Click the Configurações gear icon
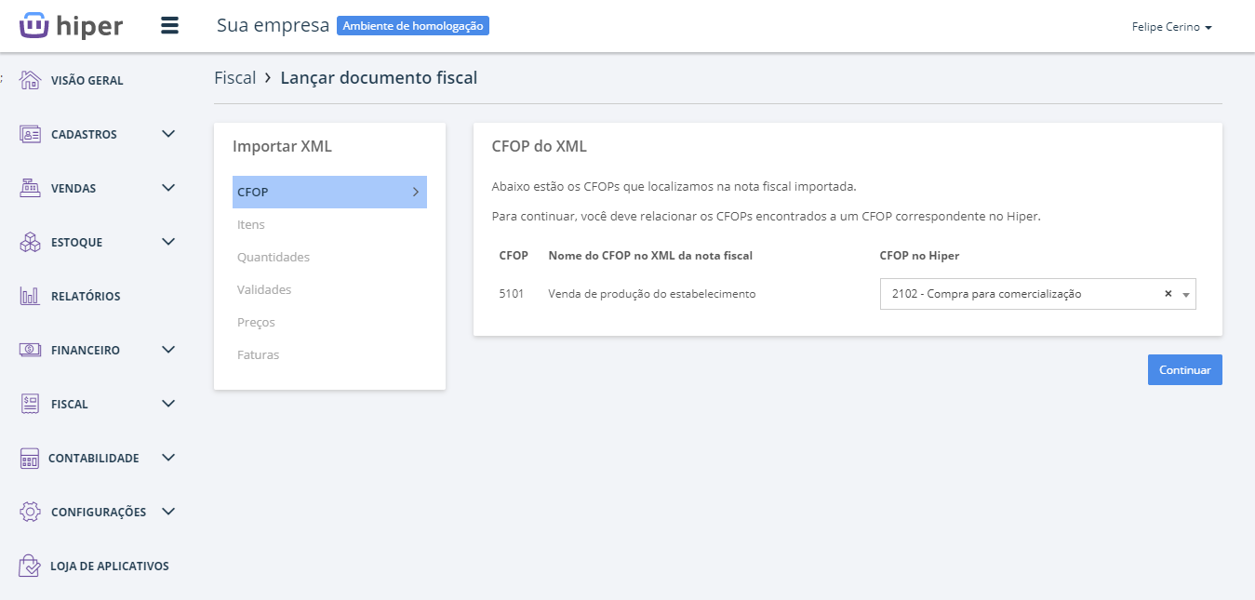 pyautogui.click(x=30, y=512)
